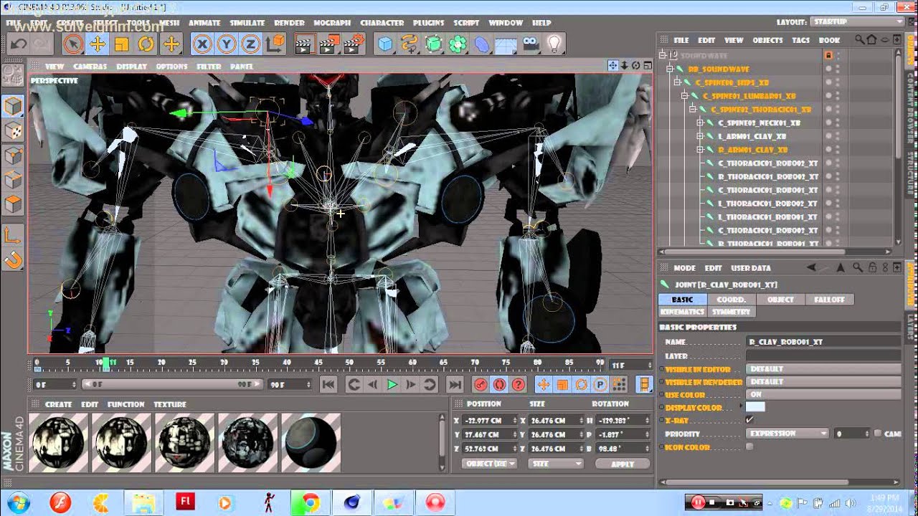This screenshot has width=918, height=516.
Task: Open Edit Render Settings clapper-gear icon
Action: click(x=352, y=44)
